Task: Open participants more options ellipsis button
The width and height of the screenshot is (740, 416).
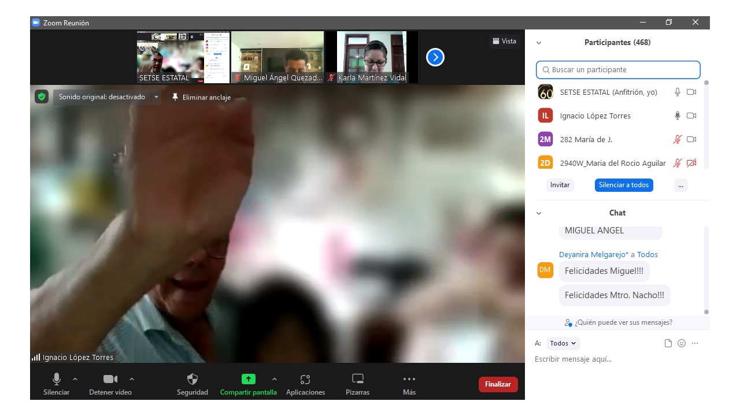Action: [680, 185]
